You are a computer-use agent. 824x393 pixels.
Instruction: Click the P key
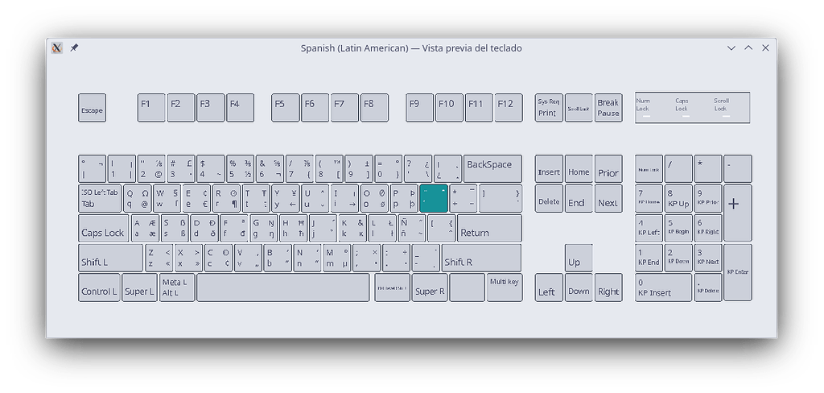click(x=404, y=198)
